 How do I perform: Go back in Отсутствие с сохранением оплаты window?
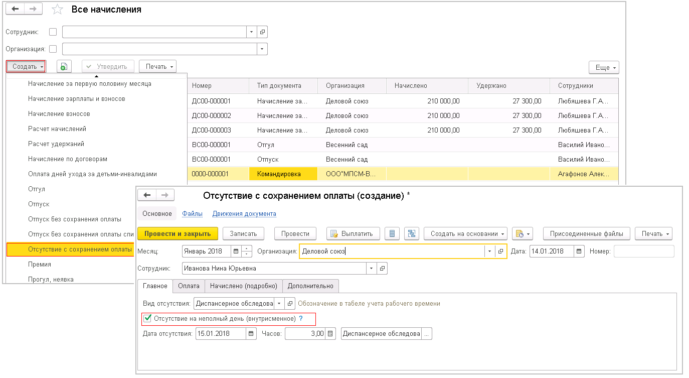[147, 195]
